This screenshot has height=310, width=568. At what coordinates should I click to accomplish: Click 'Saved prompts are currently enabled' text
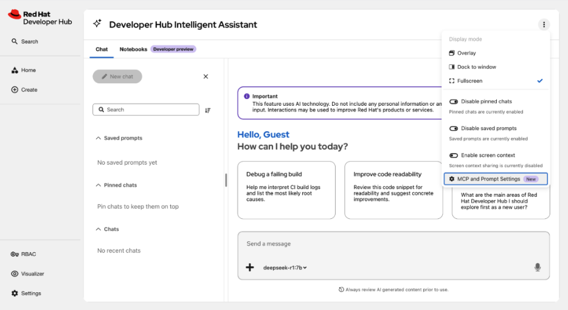[x=488, y=139]
